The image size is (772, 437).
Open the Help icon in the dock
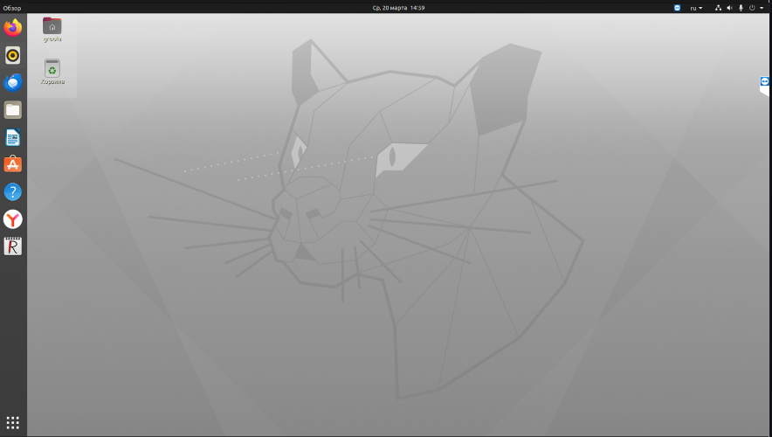pyautogui.click(x=13, y=191)
